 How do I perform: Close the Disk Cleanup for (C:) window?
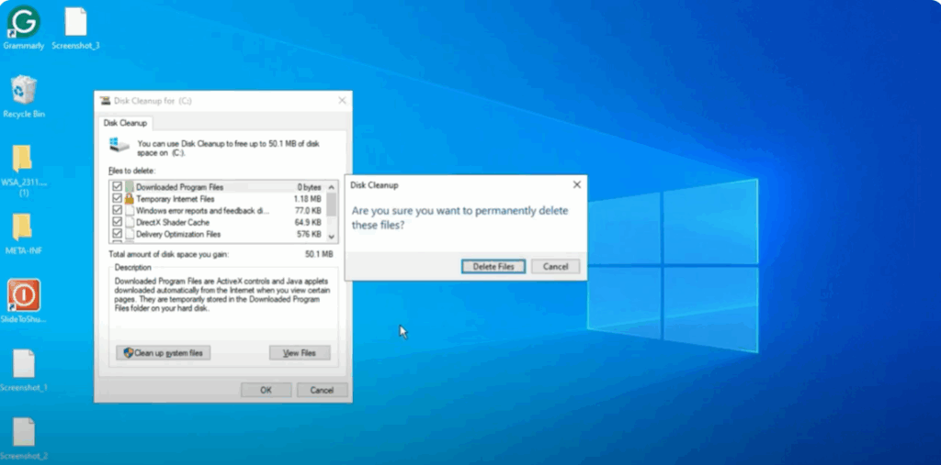point(342,101)
